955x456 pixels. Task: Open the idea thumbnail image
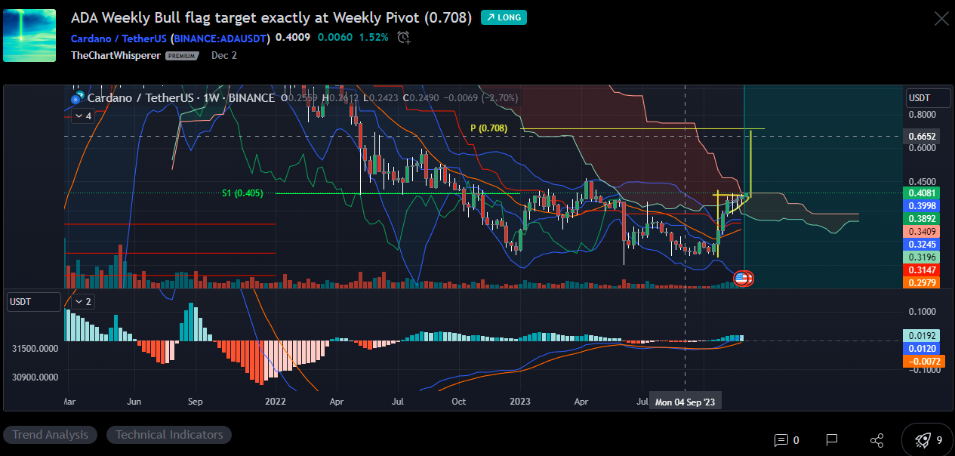coord(29,35)
